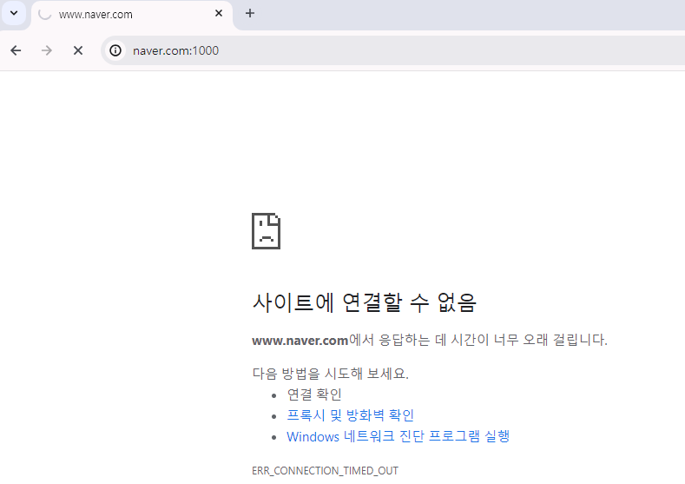Click the address bar showing naver.com:1000

393,50
